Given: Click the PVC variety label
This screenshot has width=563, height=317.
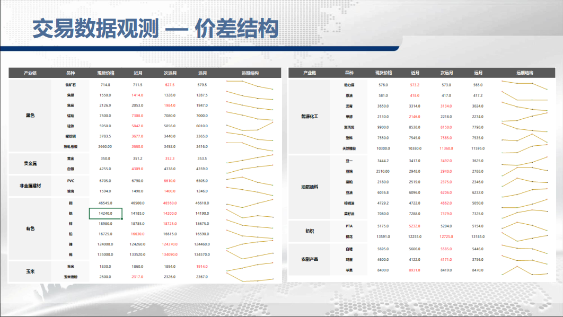Looking at the screenshot, I should [71, 181].
